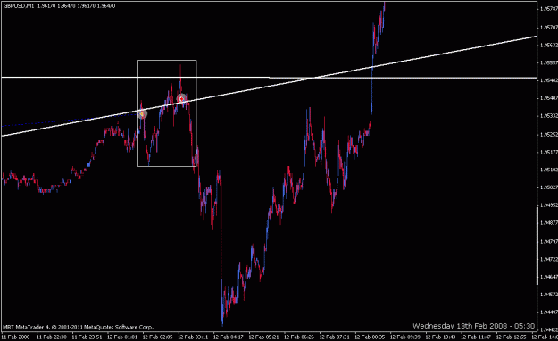The image size is (558, 341).
Task: Click the '11 Feb 22:30' time axis label
Action: (51, 337)
